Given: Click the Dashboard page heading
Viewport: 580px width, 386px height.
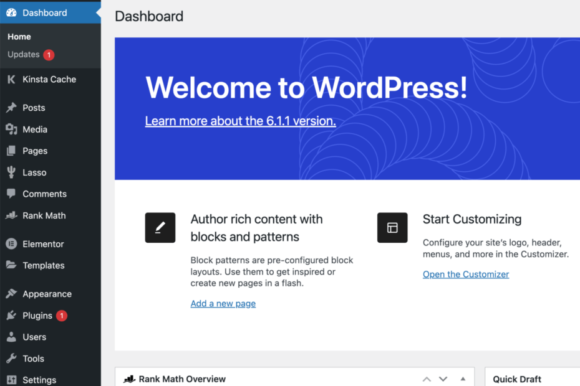Looking at the screenshot, I should (149, 16).
